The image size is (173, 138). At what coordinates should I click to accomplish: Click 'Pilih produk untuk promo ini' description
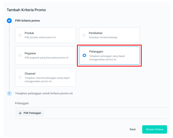(40, 37)
